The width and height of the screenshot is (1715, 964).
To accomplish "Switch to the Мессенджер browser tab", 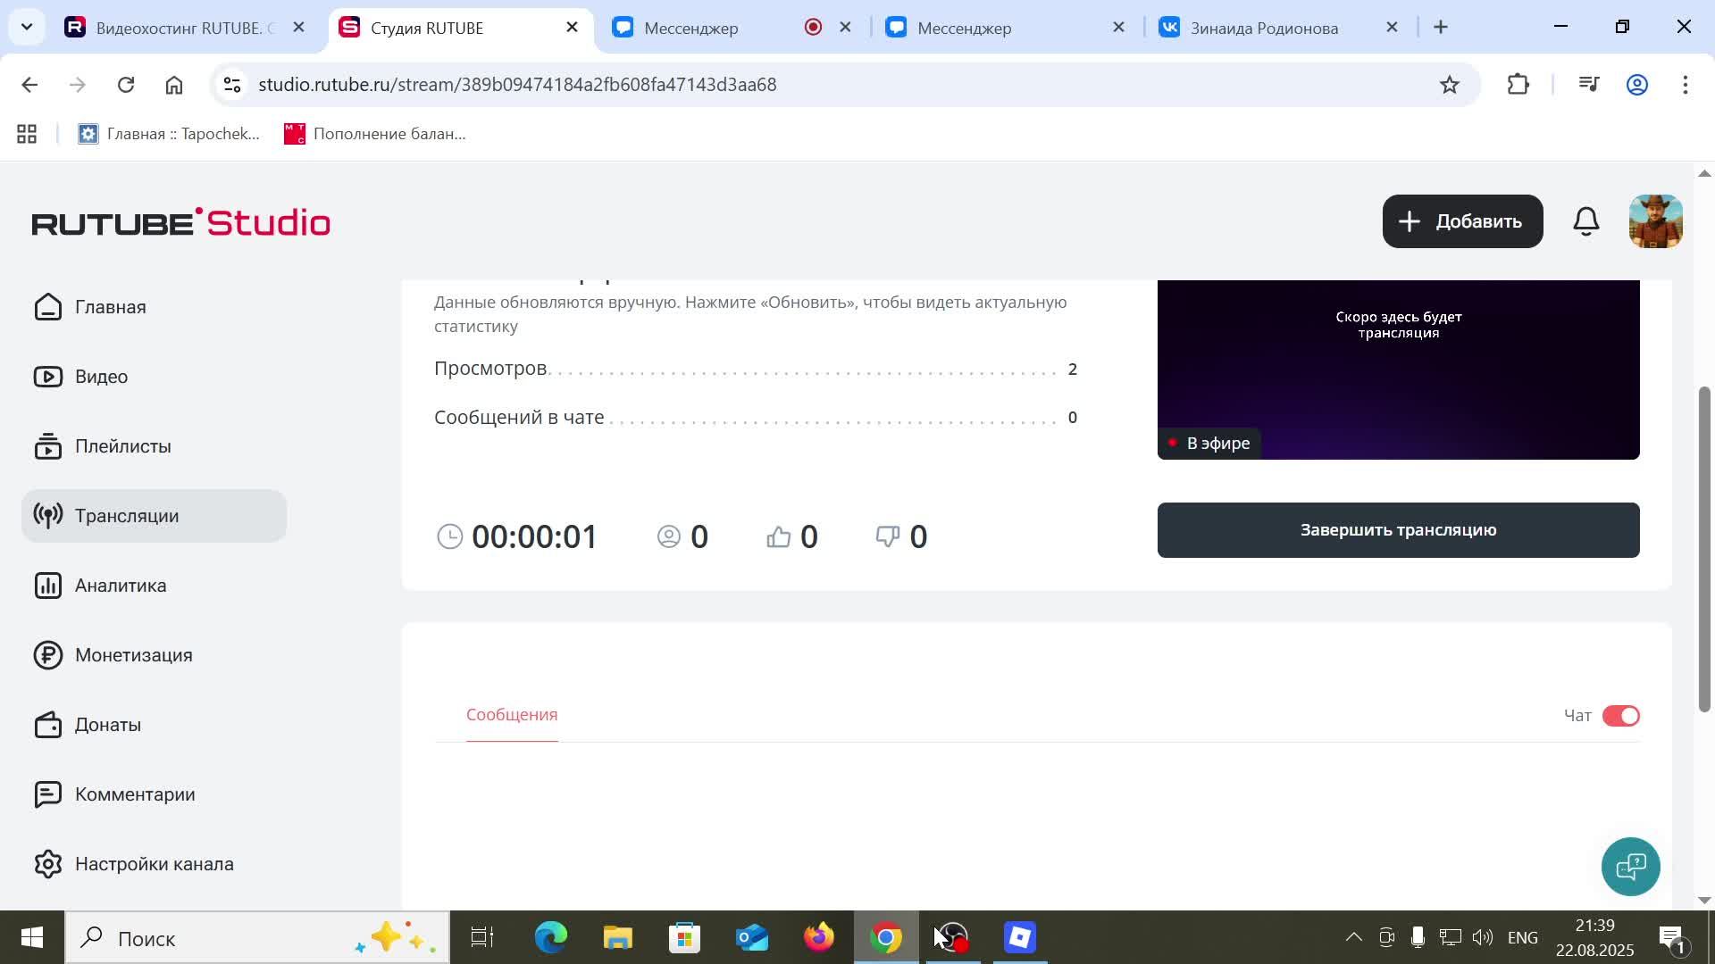I will 688,28.
